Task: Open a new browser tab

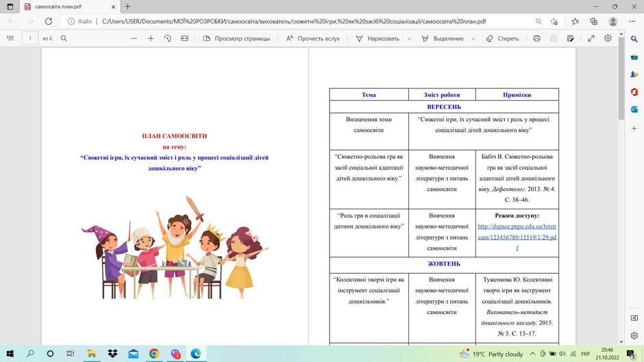Action: coord(127,7)
